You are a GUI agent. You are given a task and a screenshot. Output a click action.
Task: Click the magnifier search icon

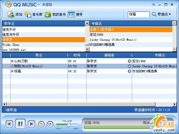tap(154, 14)
